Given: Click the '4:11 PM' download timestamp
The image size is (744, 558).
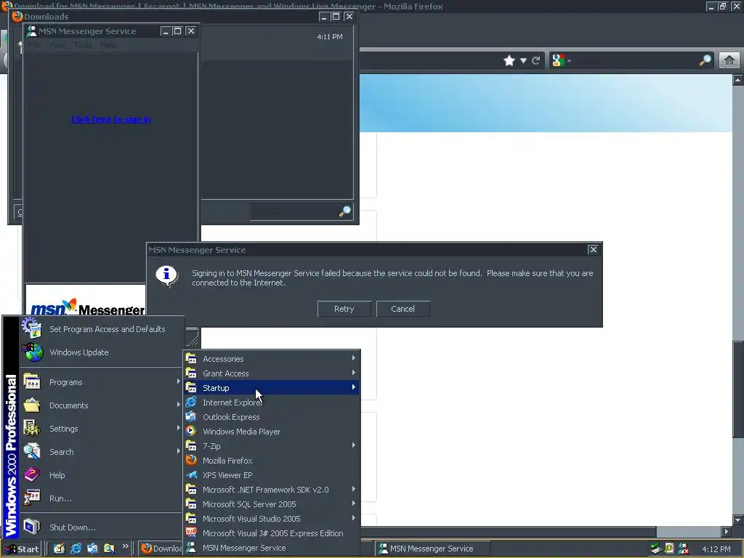Looking at the screenshot, I should (330, 36).
